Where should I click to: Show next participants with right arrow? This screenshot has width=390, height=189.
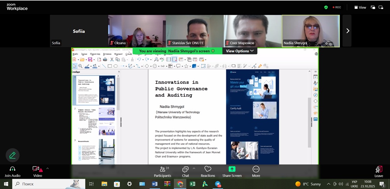tap(347, 31)
